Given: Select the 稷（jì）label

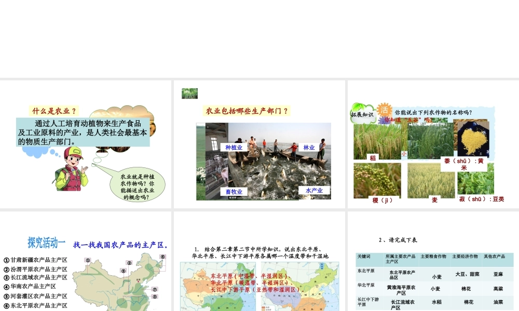Looking at the screenshot, I should 383,200.
